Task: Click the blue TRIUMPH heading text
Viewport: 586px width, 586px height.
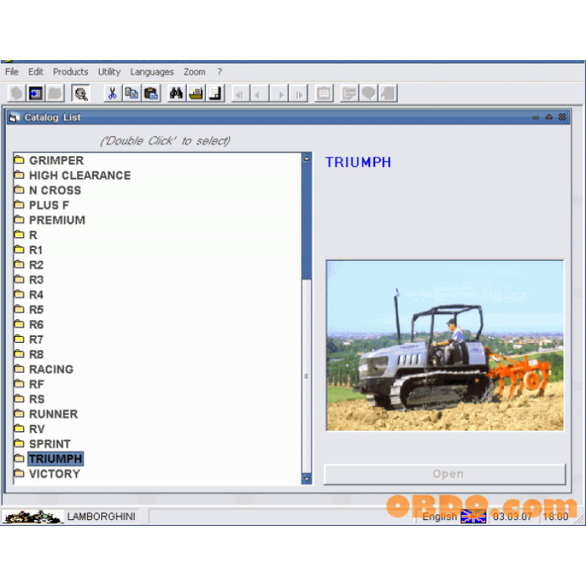Action: 358,162
